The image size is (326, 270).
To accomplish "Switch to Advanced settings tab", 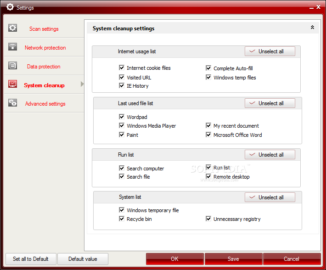I will click(45, 104).
